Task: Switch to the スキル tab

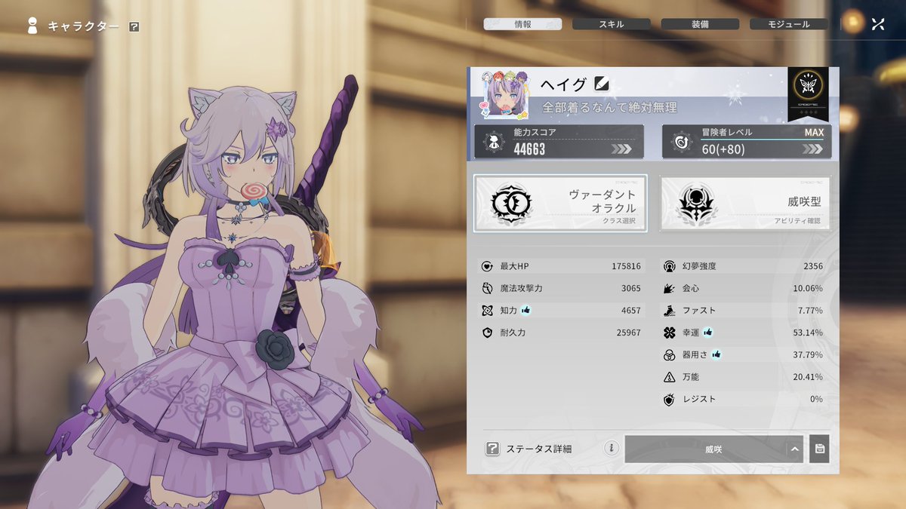Action: pos(611,24)
